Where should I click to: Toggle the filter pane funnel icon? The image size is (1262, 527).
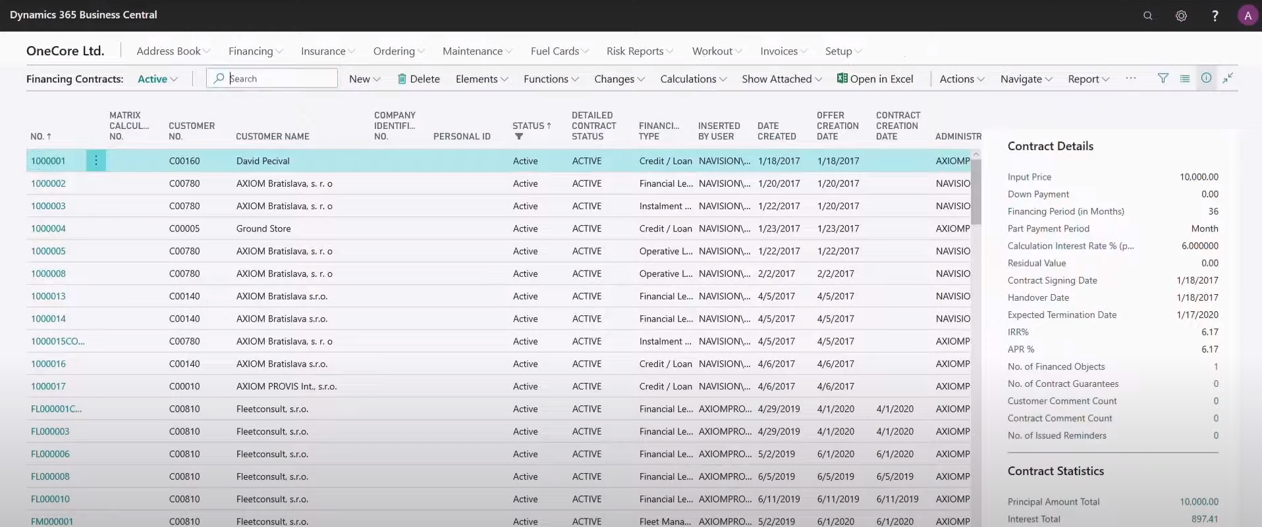coord(1163,78)
